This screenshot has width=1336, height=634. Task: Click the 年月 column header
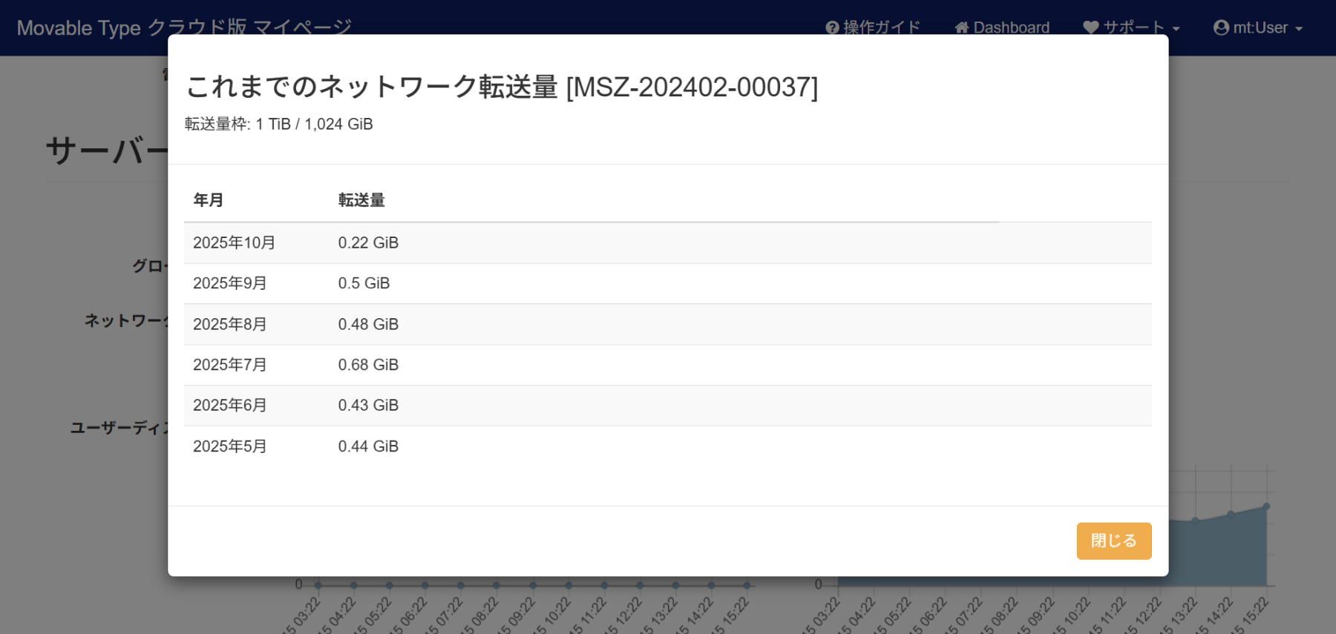click(x=209, y=200)
